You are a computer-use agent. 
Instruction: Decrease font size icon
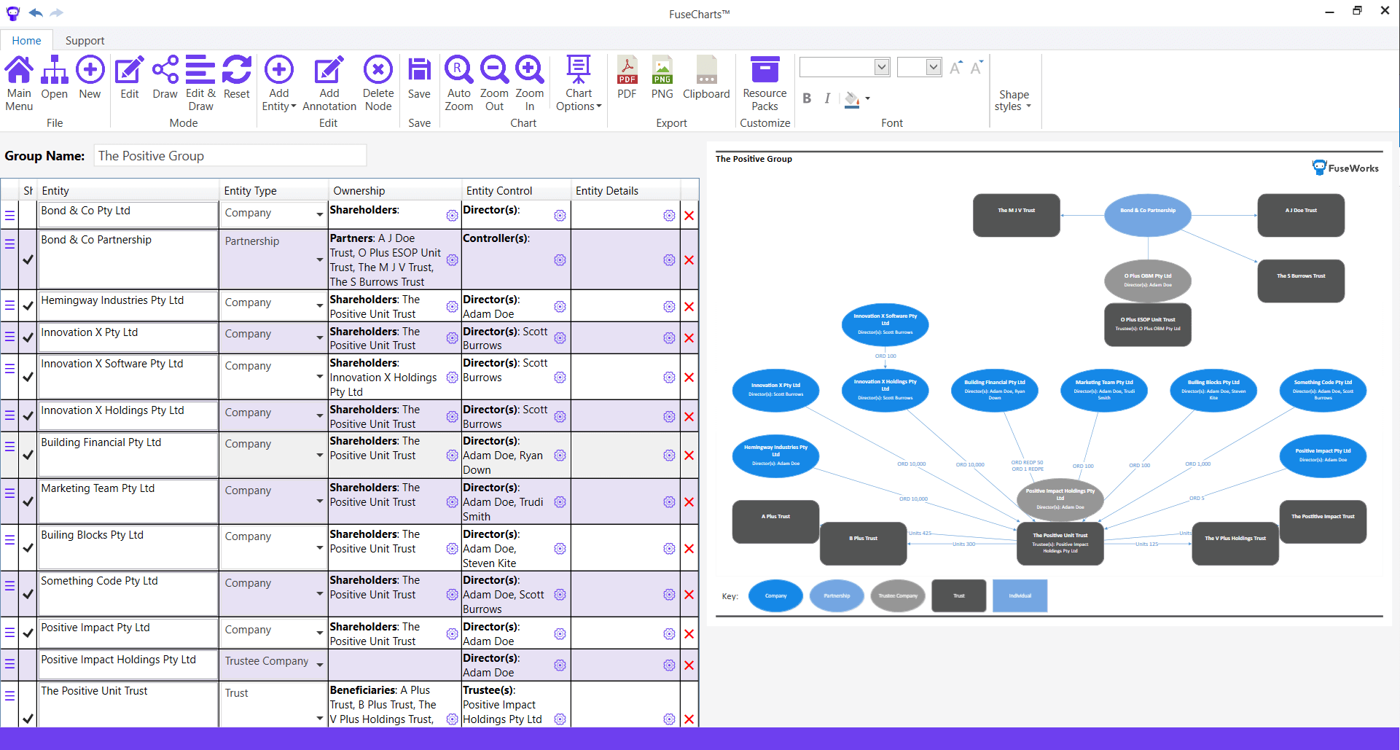pos(977,68)
